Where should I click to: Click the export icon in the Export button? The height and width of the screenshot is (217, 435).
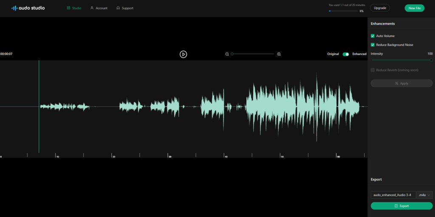[x=396, y=206]
